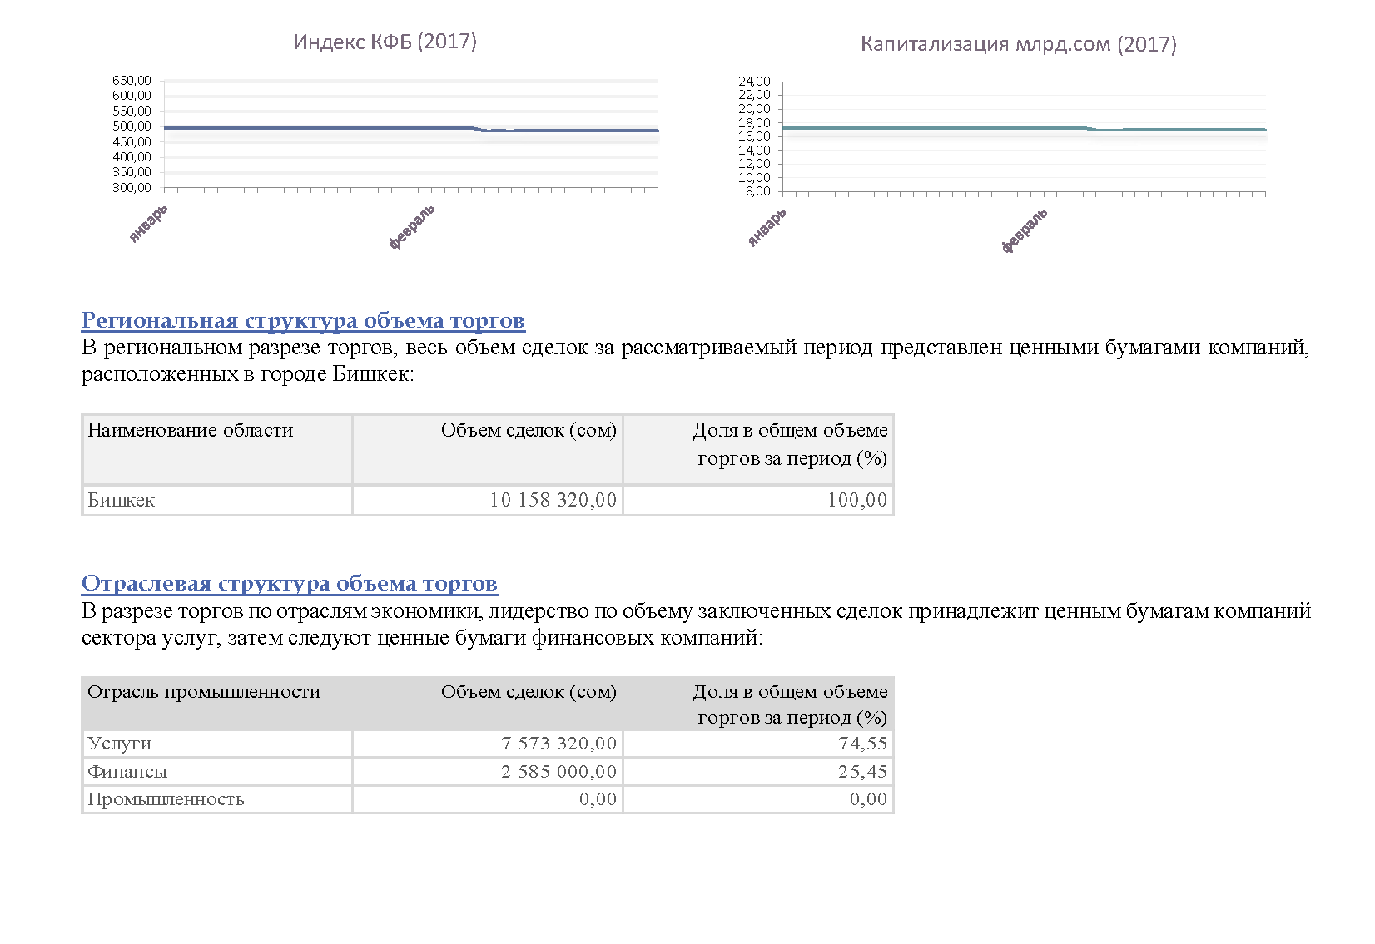Click the '24,00' axis label on the capitalization chart
1375x944 pixels.
(755, 82)
